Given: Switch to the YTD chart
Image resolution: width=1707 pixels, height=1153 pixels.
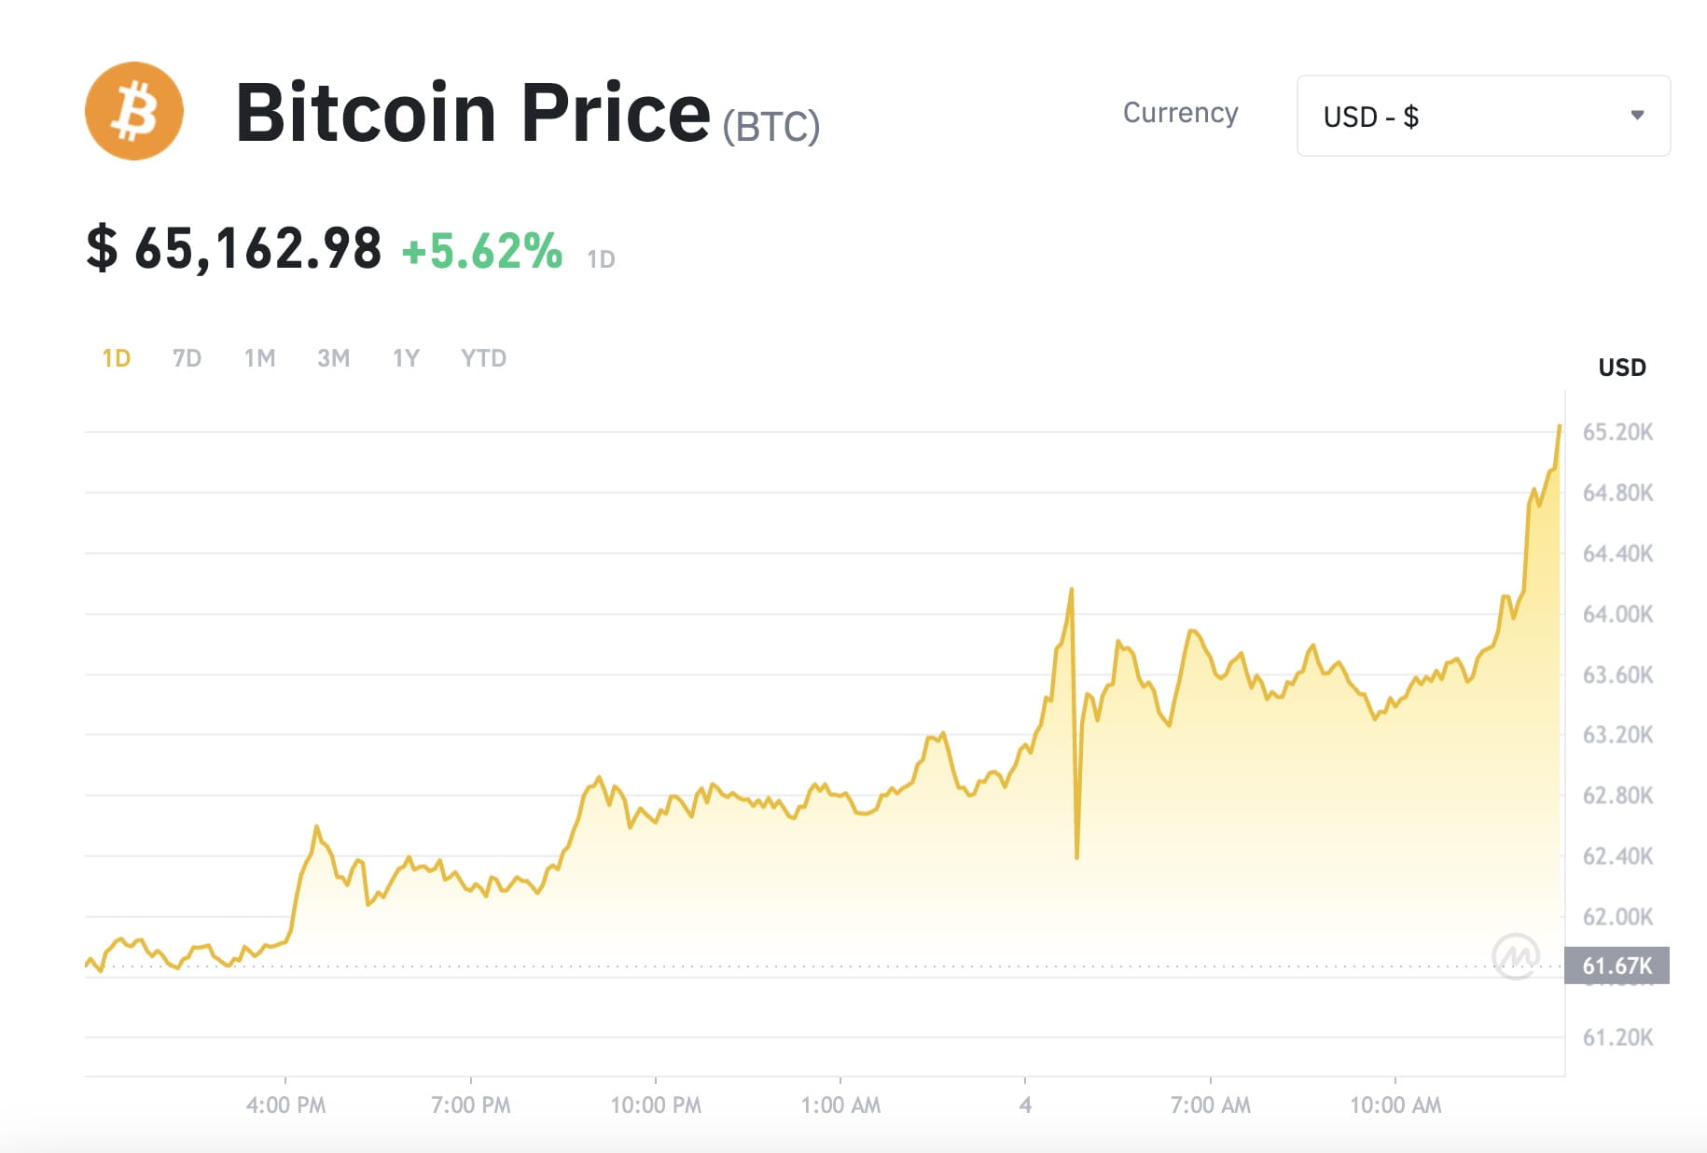Looking at the screenshot, I should tap(483, 357).
